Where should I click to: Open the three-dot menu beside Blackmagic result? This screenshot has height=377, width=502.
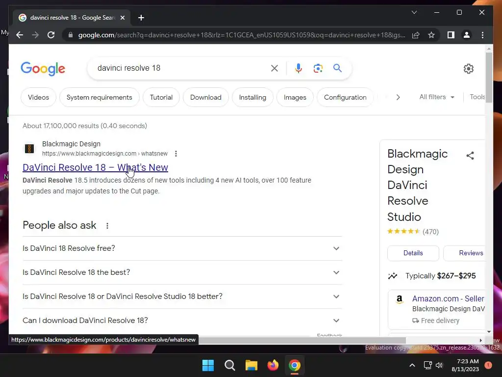(x=176, y=154)
